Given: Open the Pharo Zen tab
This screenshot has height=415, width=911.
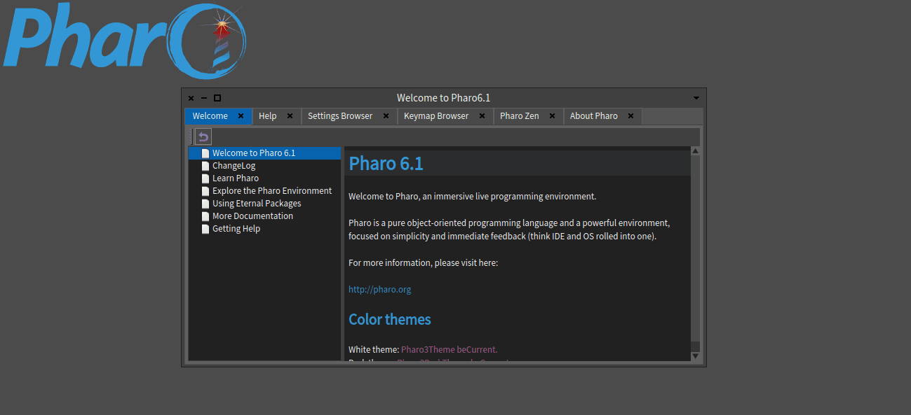Looking at the screenshot, I should click(519, 116).
